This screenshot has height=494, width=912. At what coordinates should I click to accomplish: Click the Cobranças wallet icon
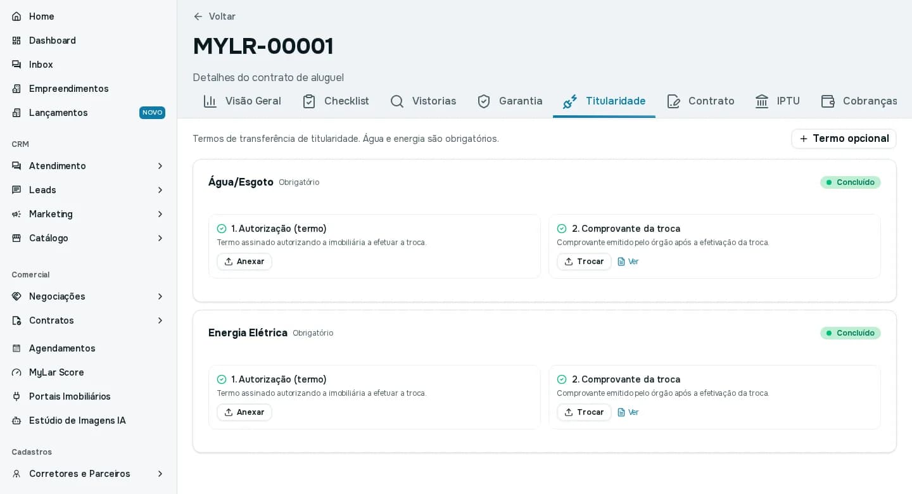click(828, 101)
